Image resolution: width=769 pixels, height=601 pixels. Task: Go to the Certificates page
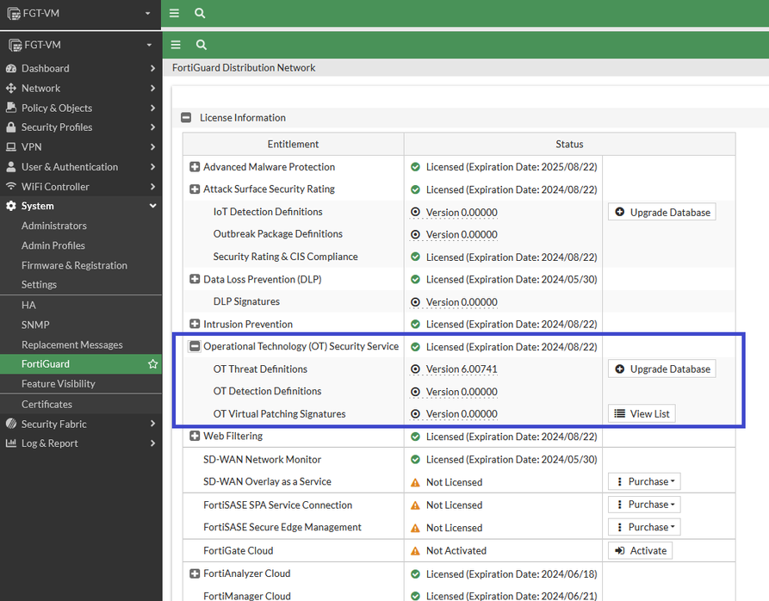click(47, 404)
